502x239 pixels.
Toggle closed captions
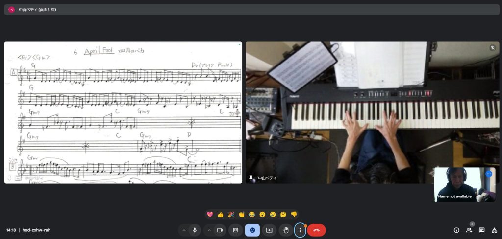coord(236,230)
